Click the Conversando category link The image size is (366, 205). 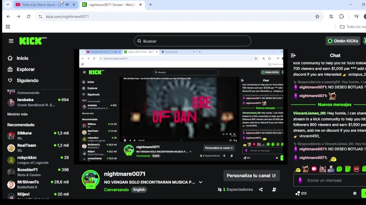pos(116,190)
